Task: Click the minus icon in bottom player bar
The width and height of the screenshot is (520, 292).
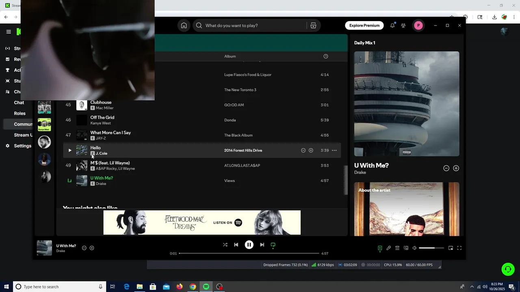Action: pos(84,248)
